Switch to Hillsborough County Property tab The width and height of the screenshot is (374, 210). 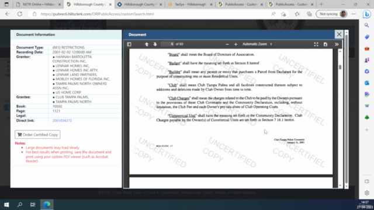(140, 4)
